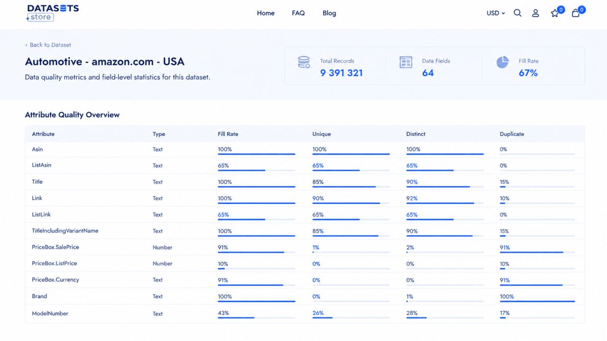Go to the Home menu item
The height and width of the screenshot is (341, 607).
click(x=266, y=13)
